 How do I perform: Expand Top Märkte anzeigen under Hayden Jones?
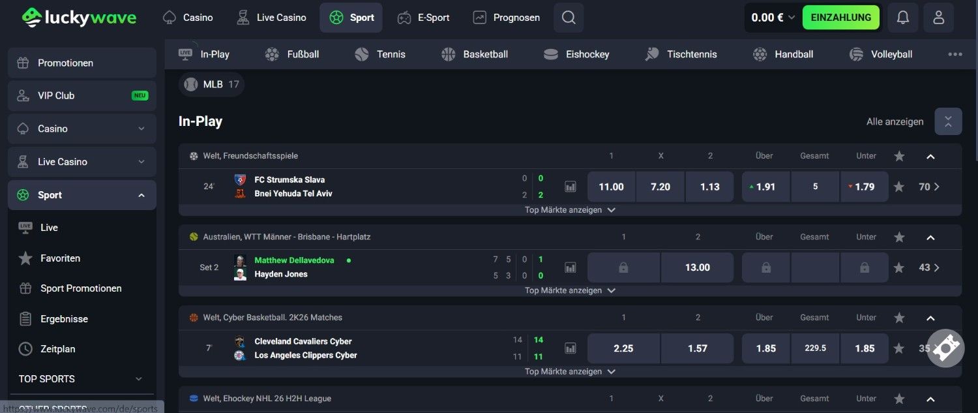click(570, 290)
